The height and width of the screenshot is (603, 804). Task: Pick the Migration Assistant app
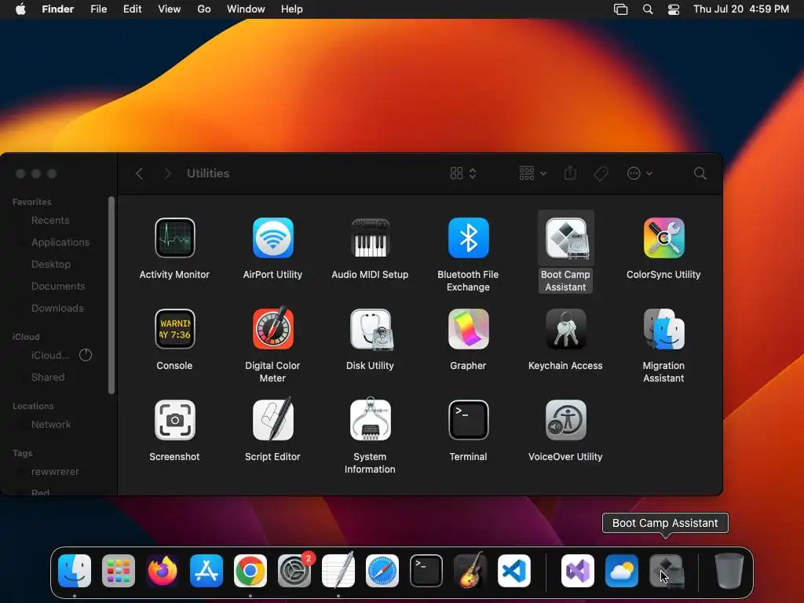click(663, 329)
